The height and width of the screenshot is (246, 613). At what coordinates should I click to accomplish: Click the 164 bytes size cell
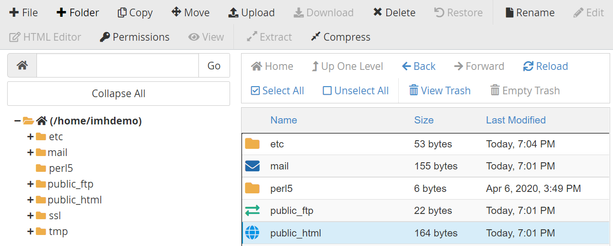pos(436,233)
